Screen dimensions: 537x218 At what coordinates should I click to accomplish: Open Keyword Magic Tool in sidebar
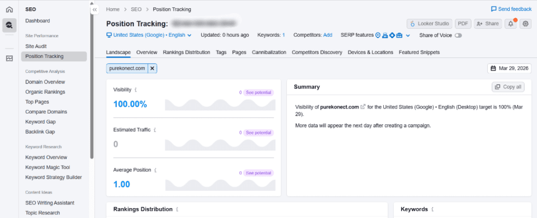click(x=47, y=167)
